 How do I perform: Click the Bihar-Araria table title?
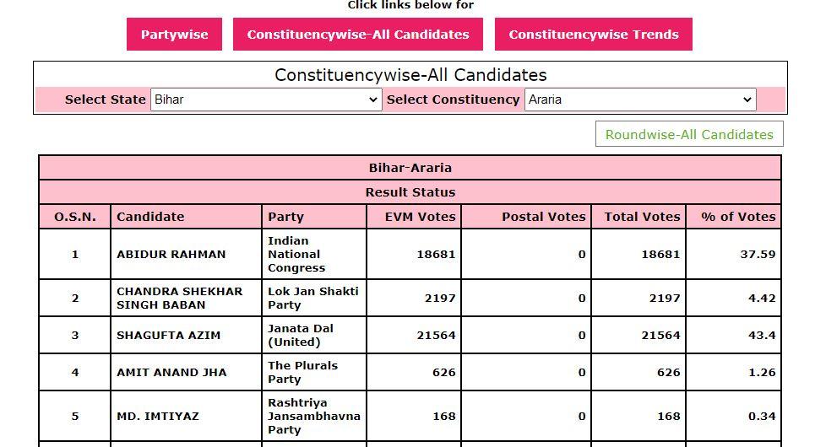(x=410, y=168)
